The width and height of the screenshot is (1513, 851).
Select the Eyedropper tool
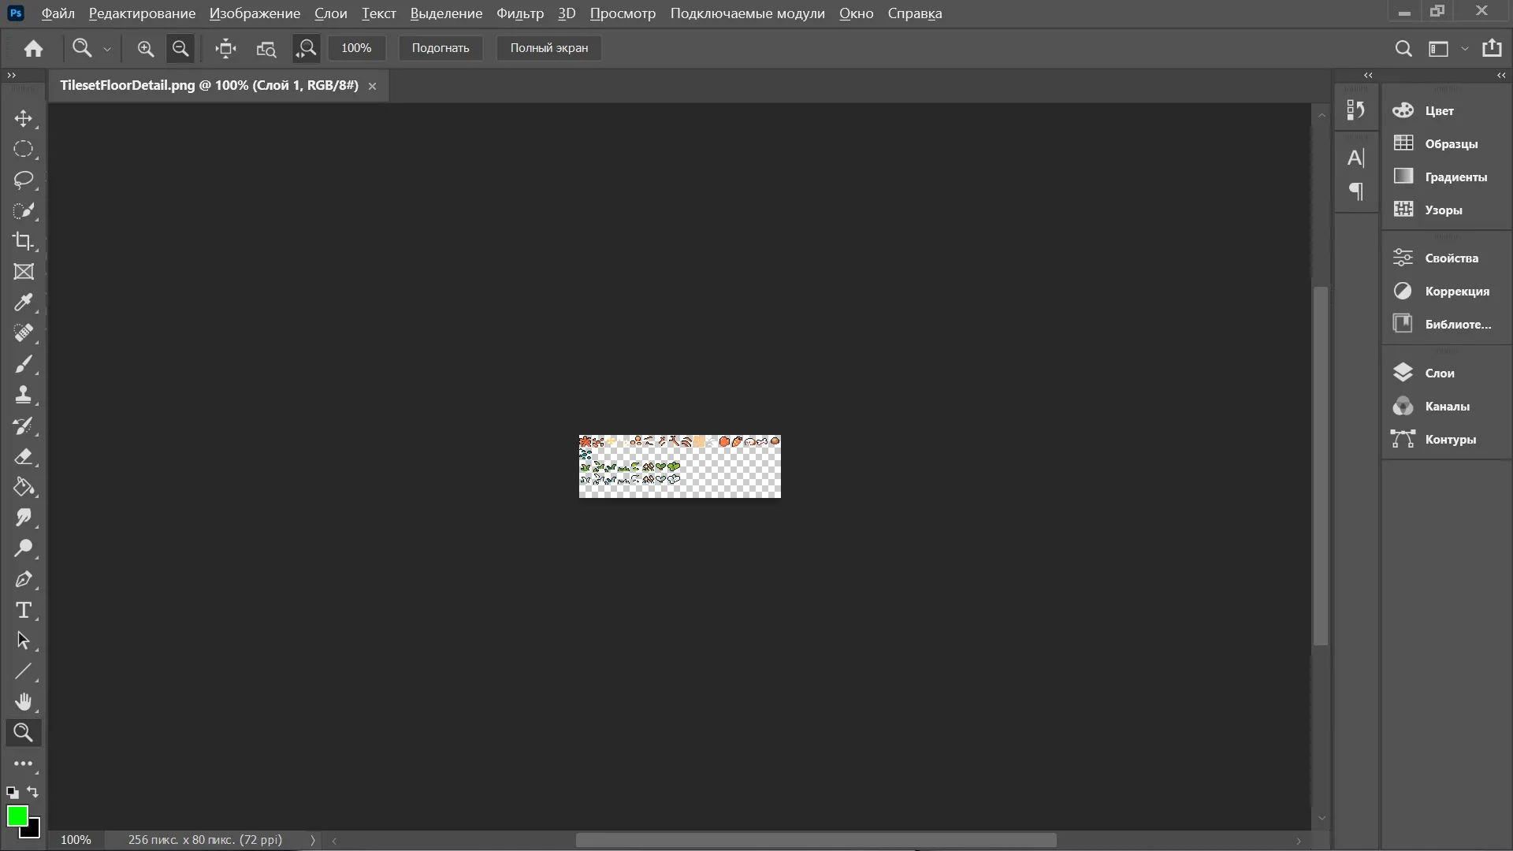click(24, 303)
